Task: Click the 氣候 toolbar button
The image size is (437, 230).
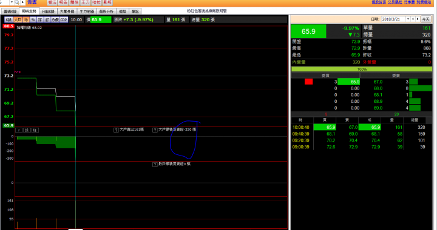Action: click(x=107, y=2)
